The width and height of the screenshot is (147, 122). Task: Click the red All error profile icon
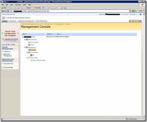(31, 55)
